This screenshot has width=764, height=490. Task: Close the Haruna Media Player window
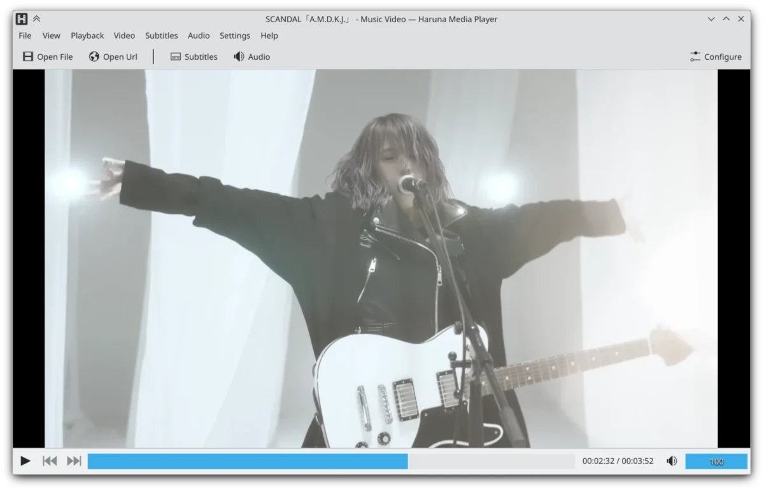pos(741,19)
